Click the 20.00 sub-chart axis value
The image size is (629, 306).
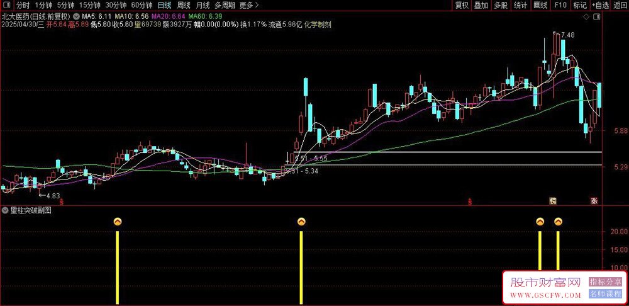[619, 232]
